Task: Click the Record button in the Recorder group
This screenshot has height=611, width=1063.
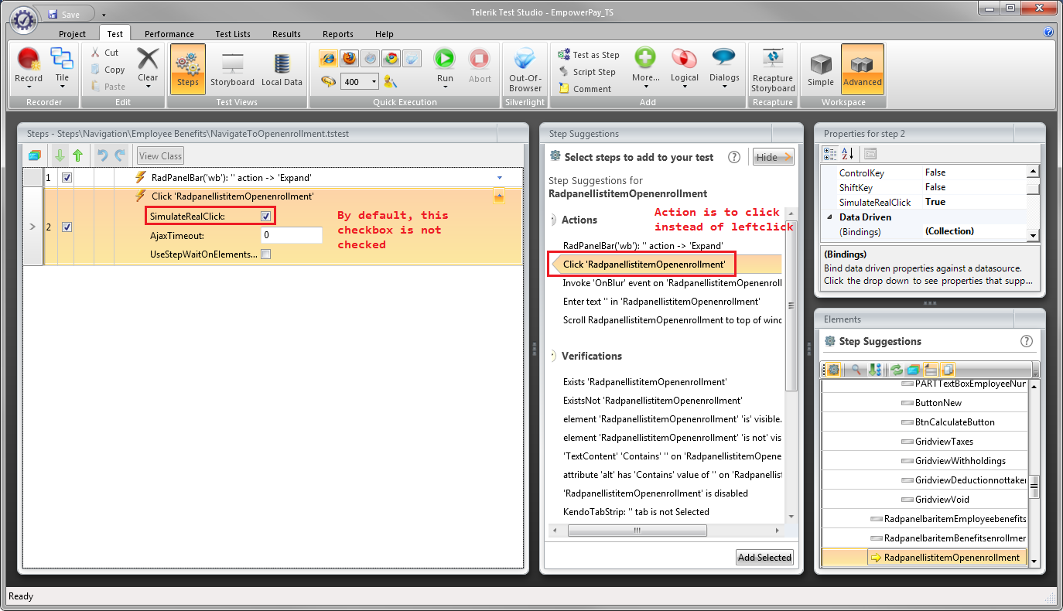Action: point(29,67)
